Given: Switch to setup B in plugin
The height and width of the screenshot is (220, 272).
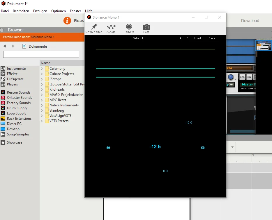Looking at the screenshot, I should tap(187, 38).
